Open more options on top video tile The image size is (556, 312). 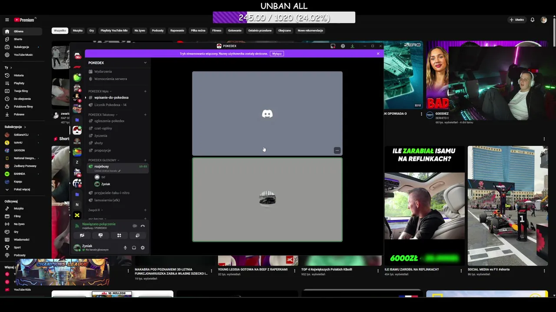coord(337,150)
